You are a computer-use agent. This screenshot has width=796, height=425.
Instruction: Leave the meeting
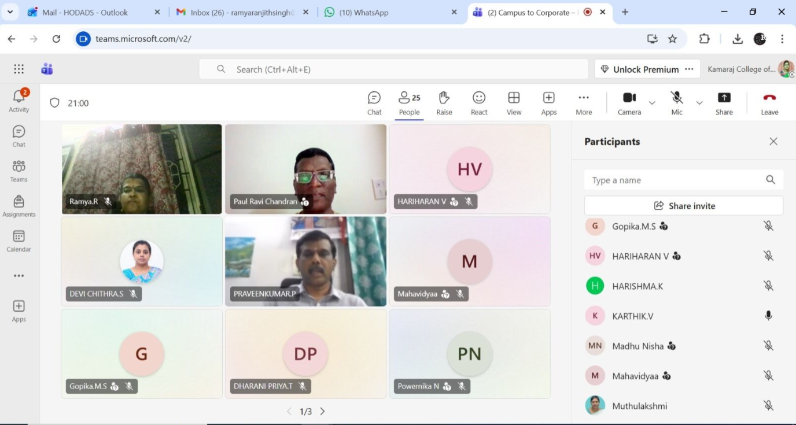[x=769, y=103]
